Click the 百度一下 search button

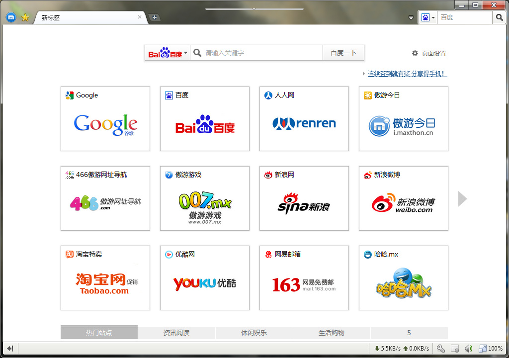point(343,53)
